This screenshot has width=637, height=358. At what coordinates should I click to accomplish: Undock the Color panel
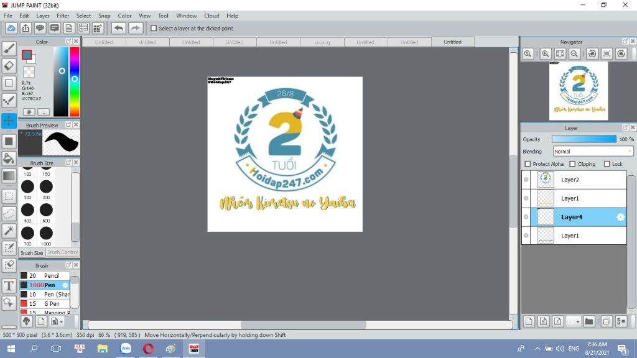tap(68, 42)
